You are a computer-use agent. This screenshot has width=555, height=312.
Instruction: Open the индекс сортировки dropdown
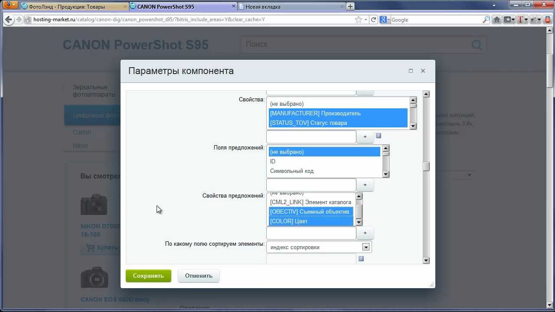coord(319,247)
